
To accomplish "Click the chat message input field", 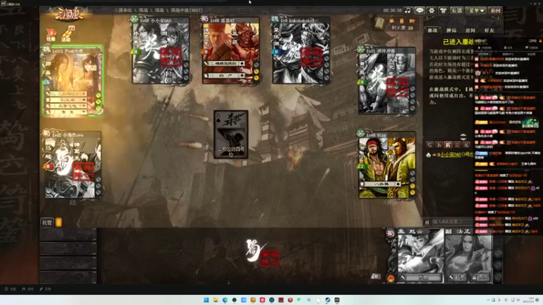I will coord(452,222).
